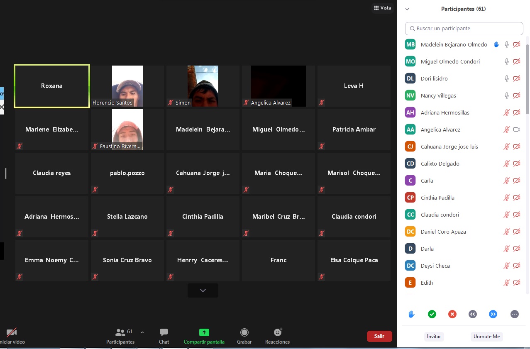Open the more reactions ellipsis icon

tap(515, 314)
